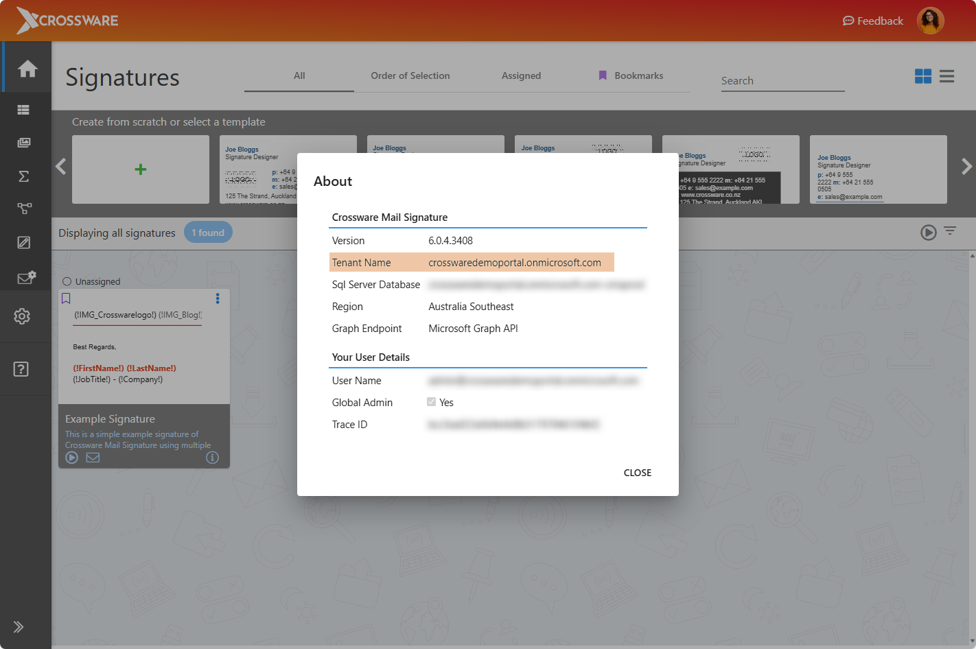
Task: Switch to list view layout
Action: [x=947, y=76]
